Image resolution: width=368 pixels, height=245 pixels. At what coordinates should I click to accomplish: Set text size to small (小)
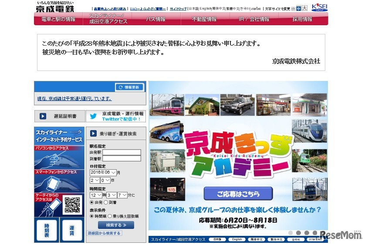point(293,9)
